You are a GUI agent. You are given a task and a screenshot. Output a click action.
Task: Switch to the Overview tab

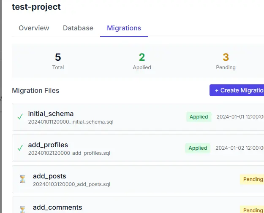point(34,28)
